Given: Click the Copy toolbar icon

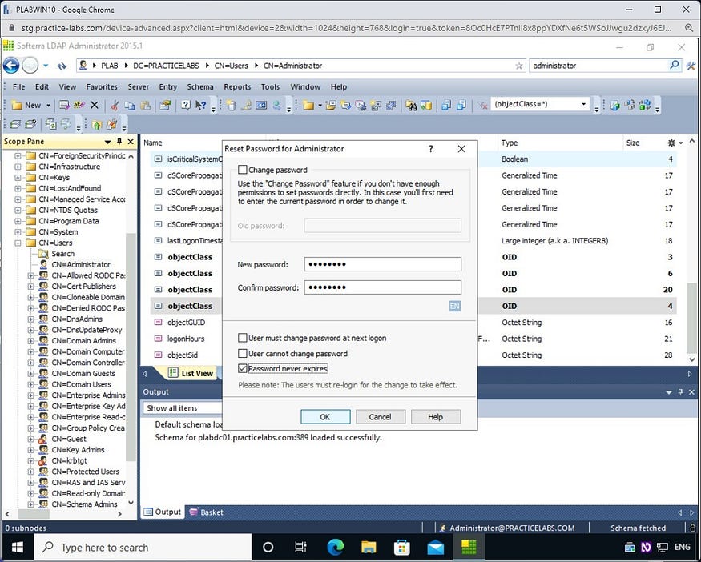Looking at the screenshot, I should coord(130,105).
